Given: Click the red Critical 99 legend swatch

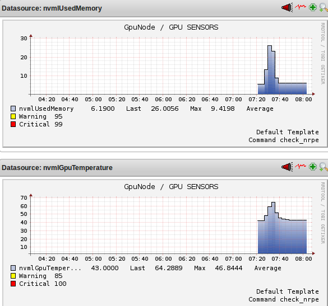Looking at the screenshot, I should [13, 124].
